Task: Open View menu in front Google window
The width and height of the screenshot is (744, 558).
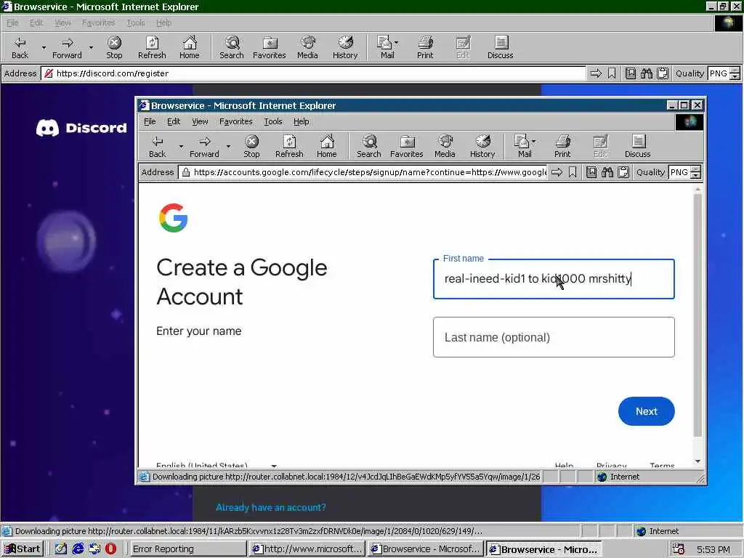Action: pos(201,121)
